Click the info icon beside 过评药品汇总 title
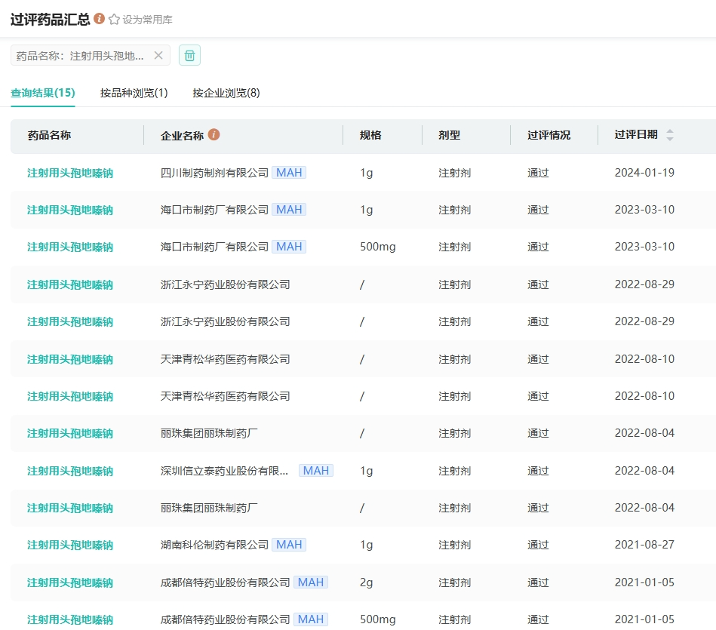This screenshot has width=716, height=630. pyautogui.click(x=99, y=19)
